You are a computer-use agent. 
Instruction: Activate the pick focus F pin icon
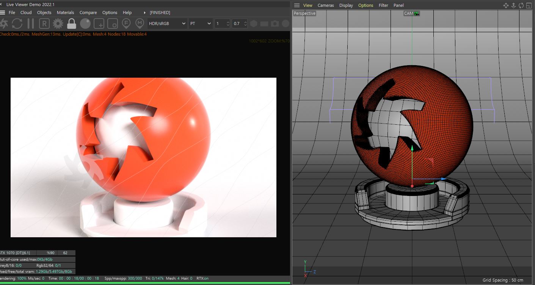click(x=126, y=23)
